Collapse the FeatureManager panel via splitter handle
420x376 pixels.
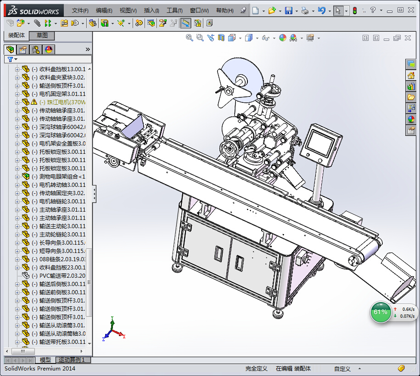(x=95, y=194)
